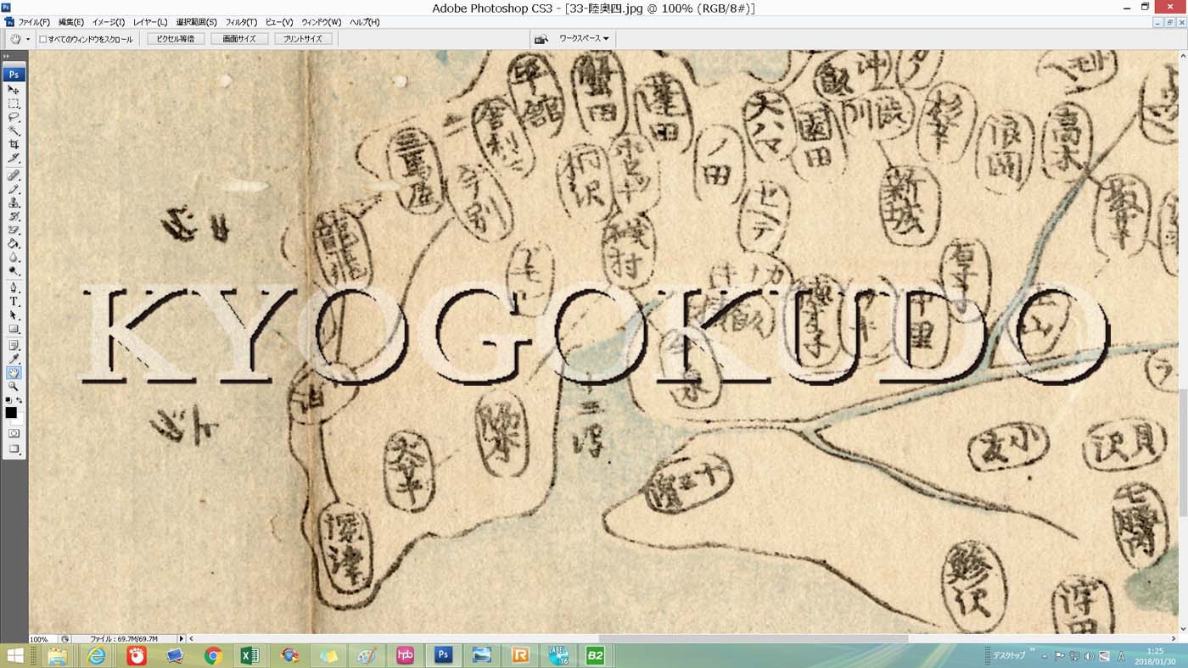Click the vertical scrollbar thumb
The height and width of the screenshot is (668, 1188).
pyautogui.click(x=1182, y=454)
